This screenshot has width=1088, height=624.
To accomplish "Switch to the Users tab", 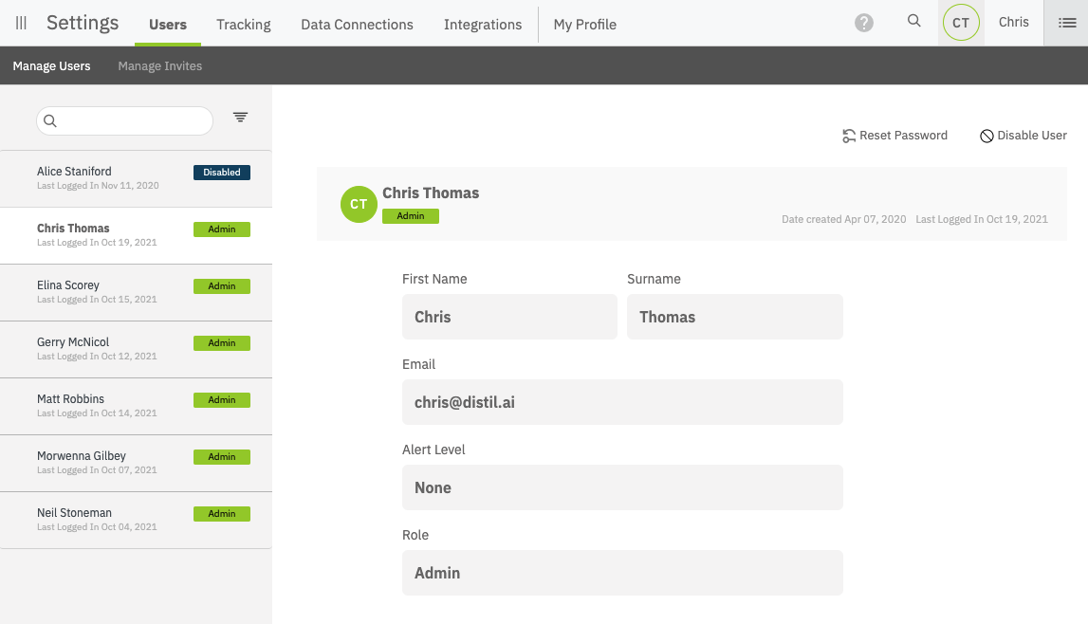I will pos(168,25).
